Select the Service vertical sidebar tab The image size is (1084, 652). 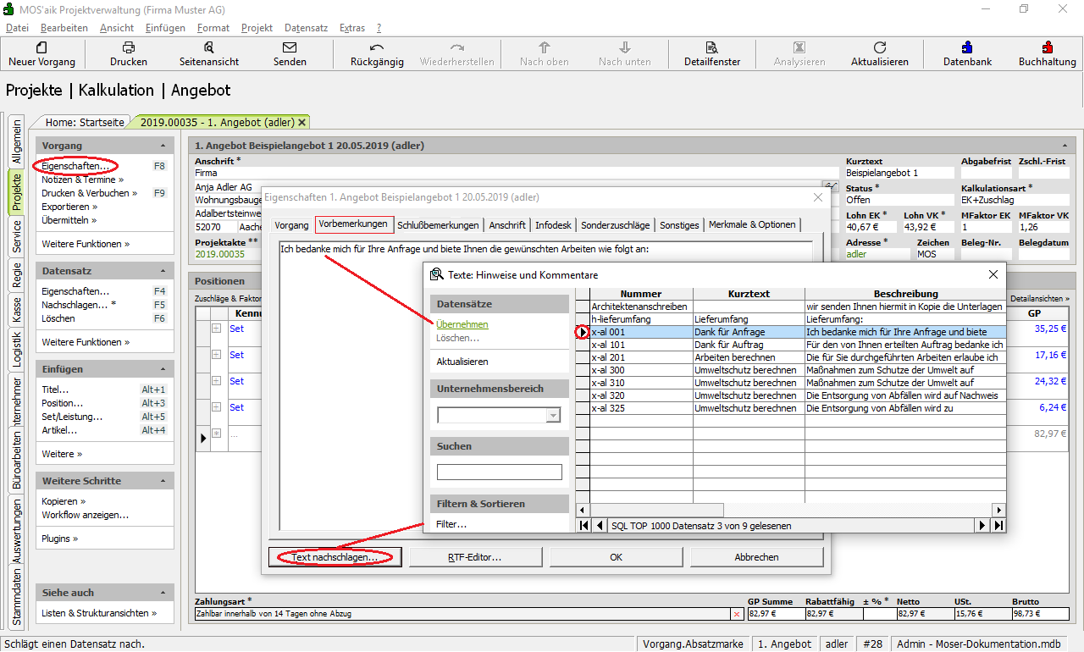click(x=16, y=236)
